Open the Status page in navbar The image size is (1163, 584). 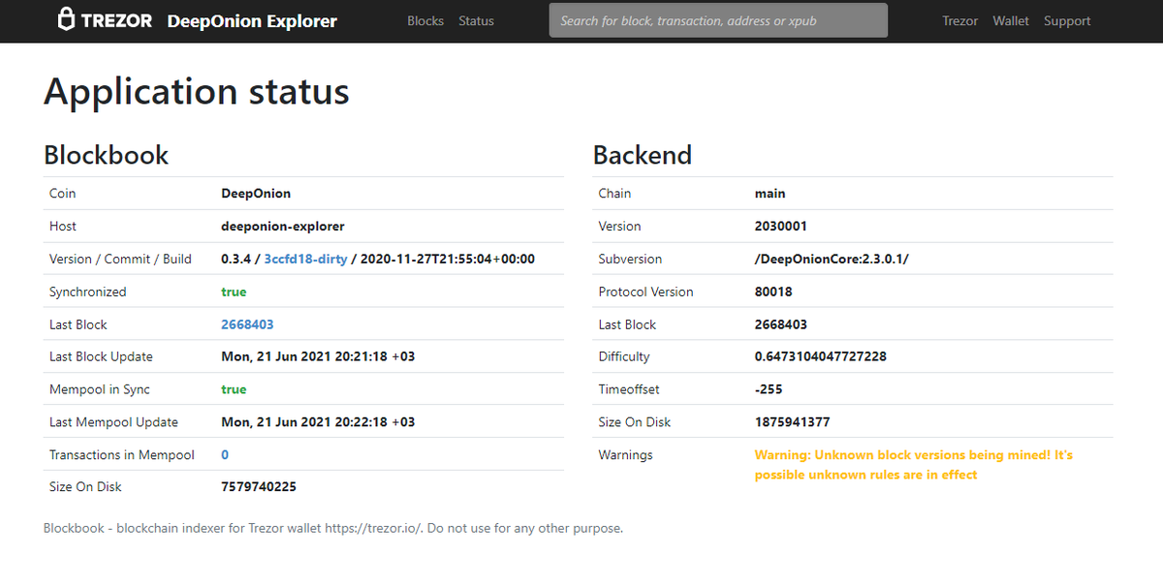476,20
